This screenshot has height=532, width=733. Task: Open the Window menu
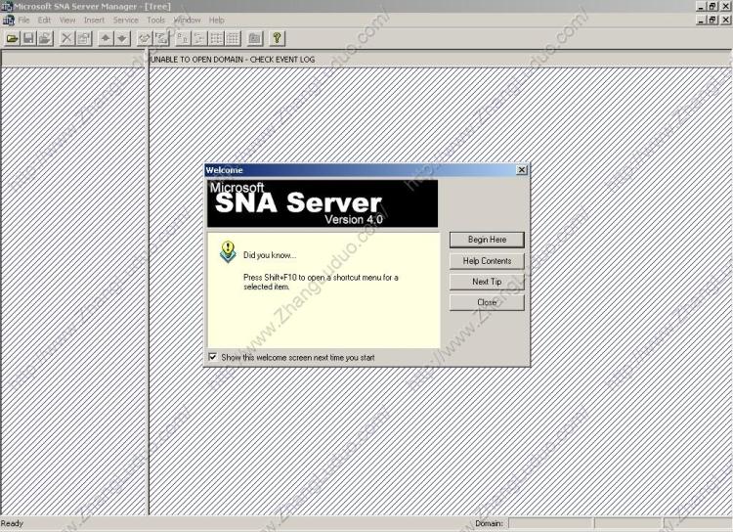coord(187,21)
